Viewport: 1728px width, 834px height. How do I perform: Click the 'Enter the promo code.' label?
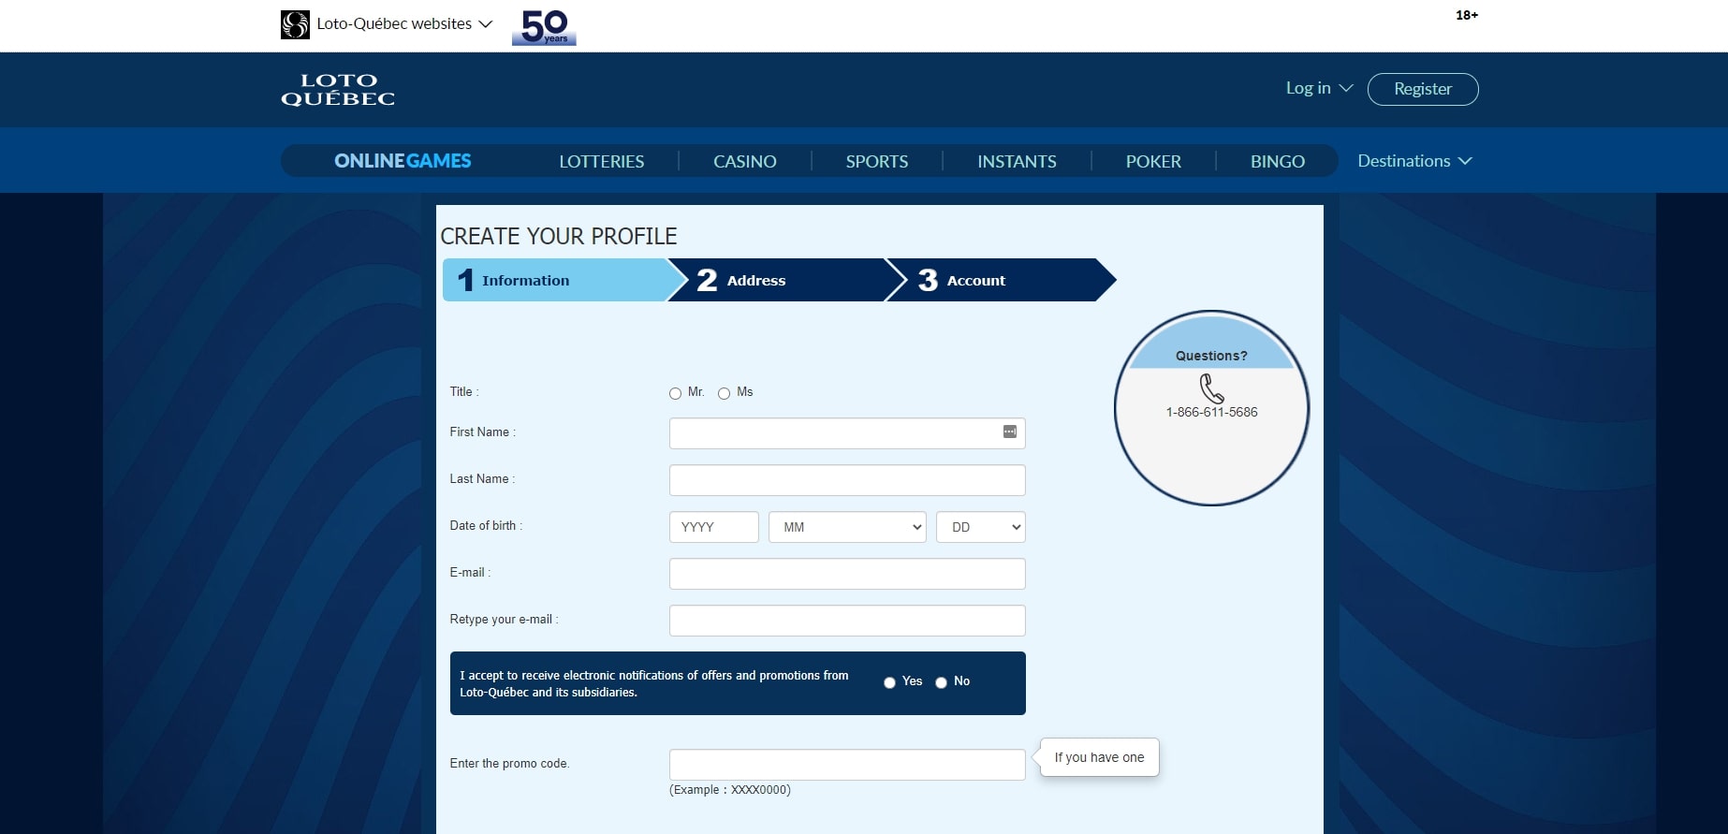click(509, 764)
